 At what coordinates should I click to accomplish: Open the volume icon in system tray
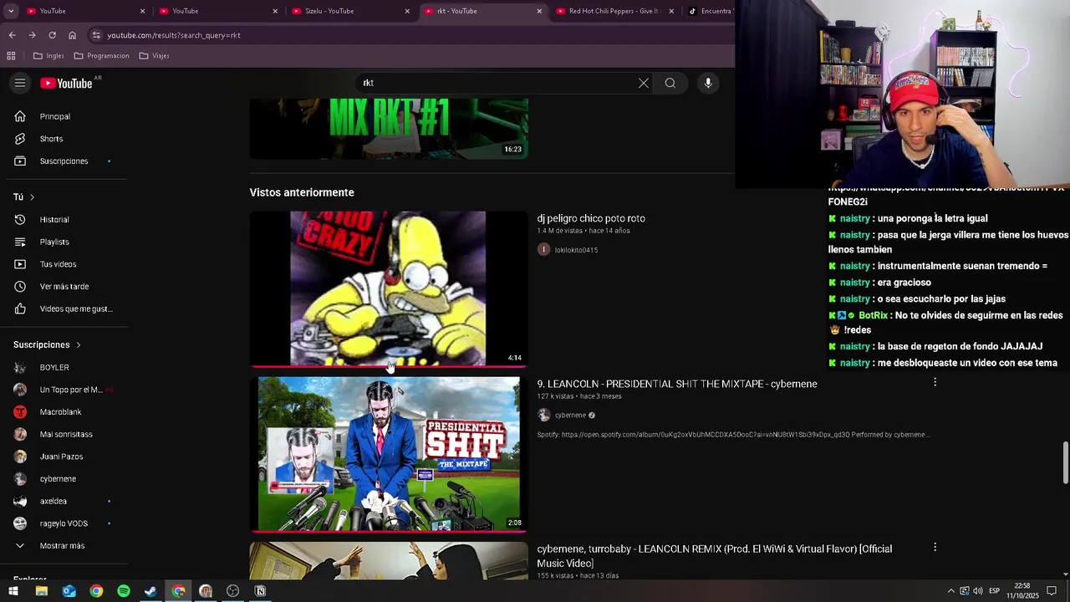click(x=977, y=591)
